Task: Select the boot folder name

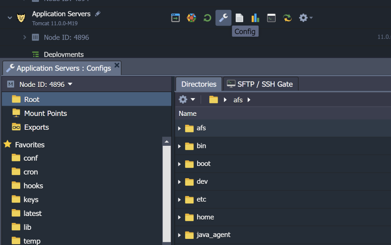Action: coord(204,163)
